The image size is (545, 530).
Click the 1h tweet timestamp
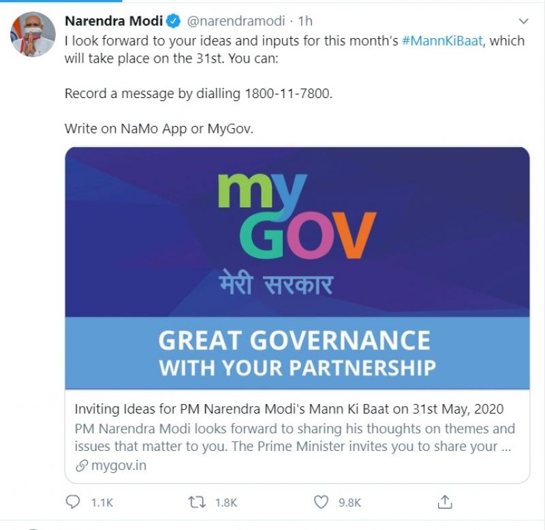point(305,21)
